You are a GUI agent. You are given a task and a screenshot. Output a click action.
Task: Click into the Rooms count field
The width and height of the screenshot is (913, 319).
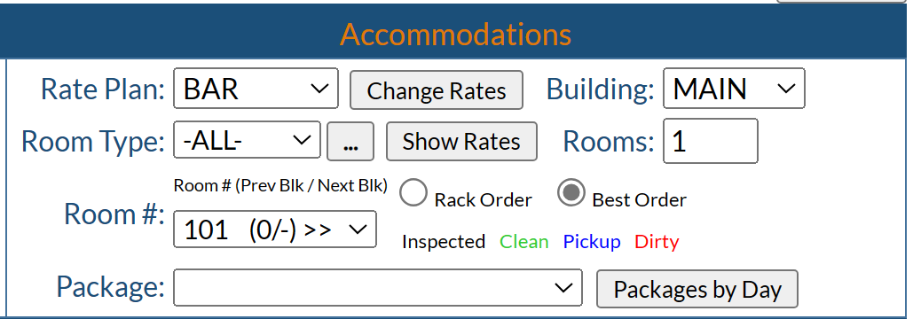(x=711, y=141)
